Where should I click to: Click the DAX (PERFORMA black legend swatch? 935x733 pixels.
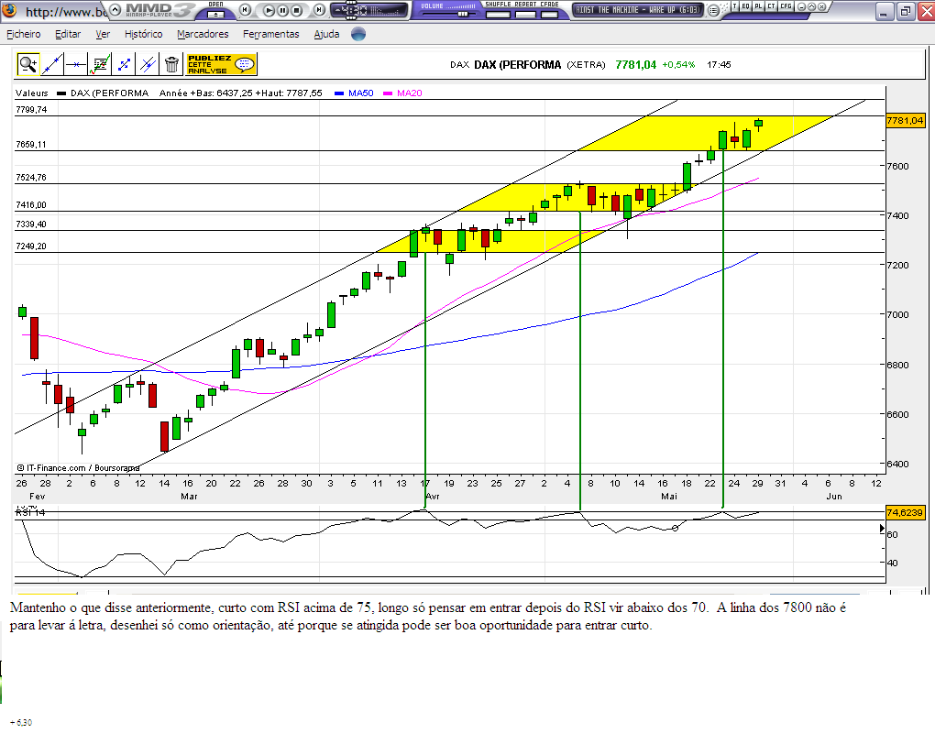coord(61,93)
